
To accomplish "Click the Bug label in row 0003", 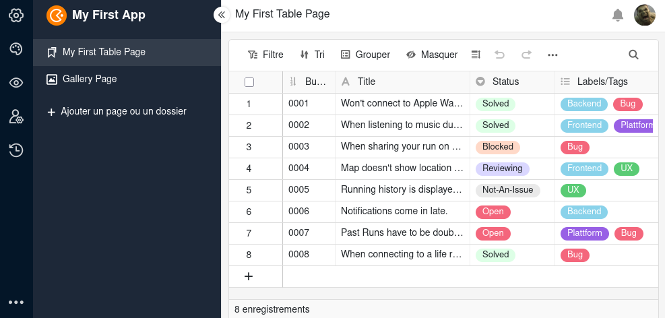I will (575, 147).
